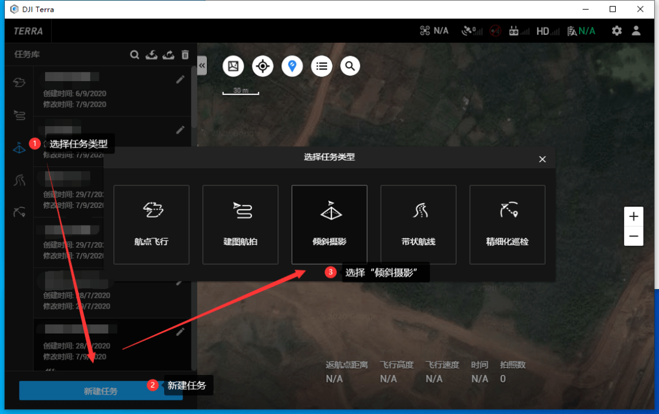Choose the 精细化巡检 mission type card
Image resolution: width=659 pixels, height=414 pixels.
click(507, 224)
